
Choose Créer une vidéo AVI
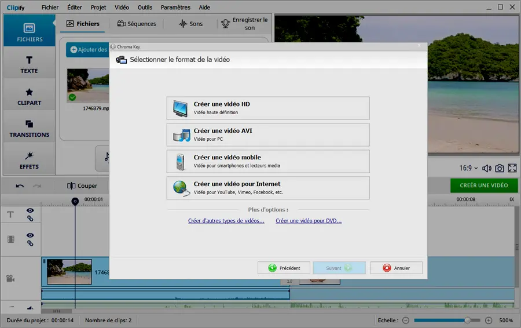tap(268, 134)
